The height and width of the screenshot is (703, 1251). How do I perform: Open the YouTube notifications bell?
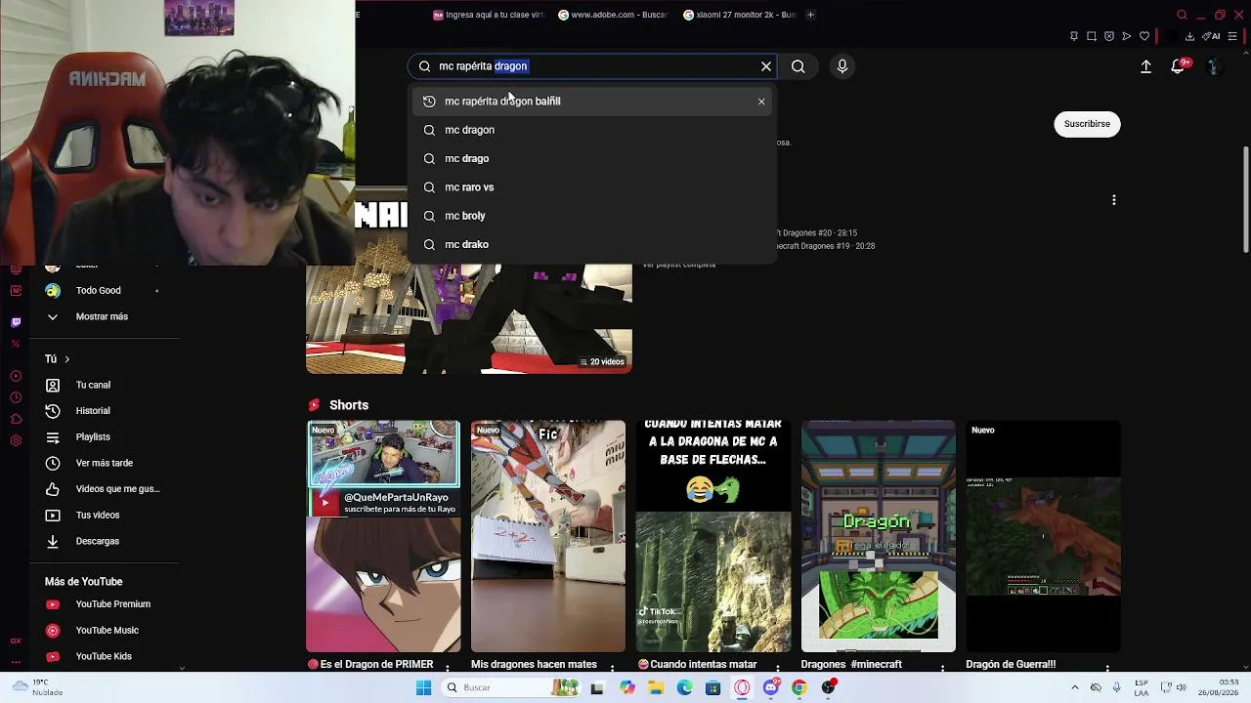[x=1178, y=66]
